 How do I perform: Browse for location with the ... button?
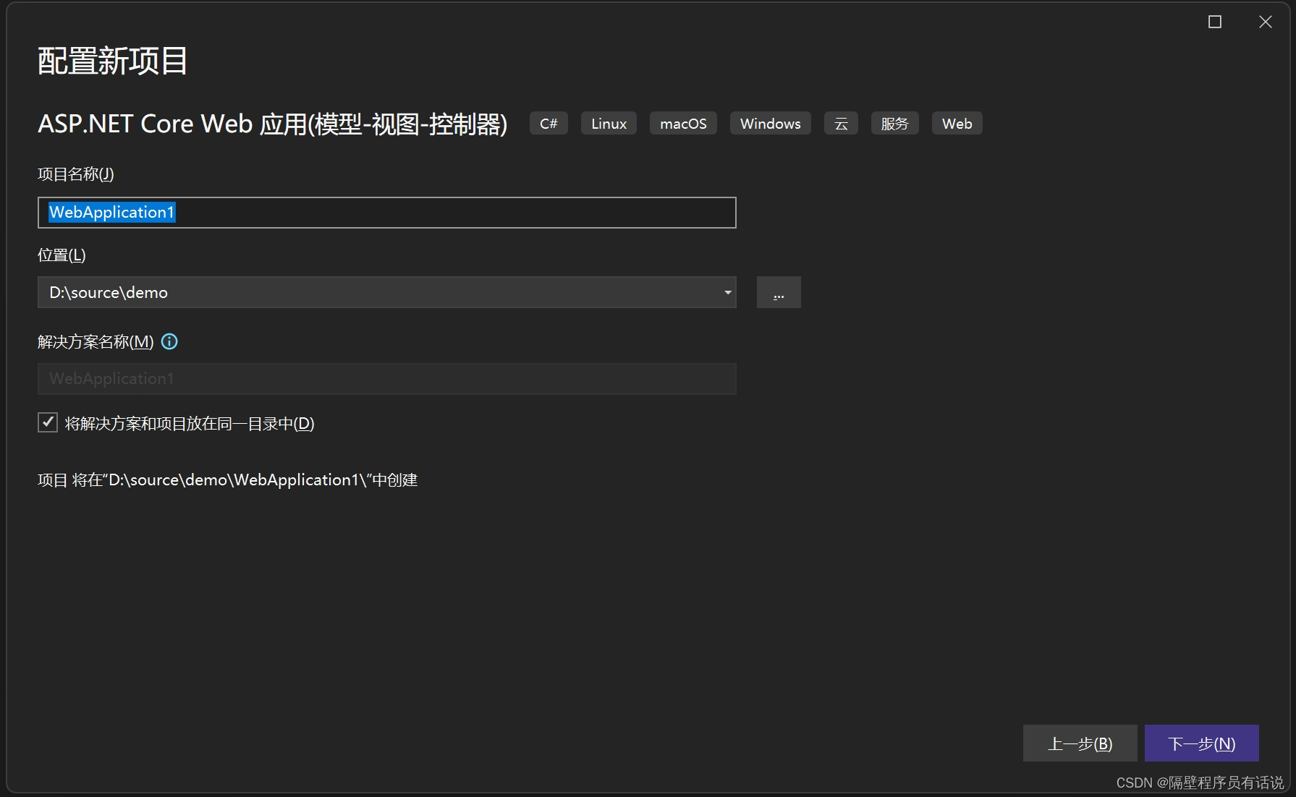coord(779,292)
